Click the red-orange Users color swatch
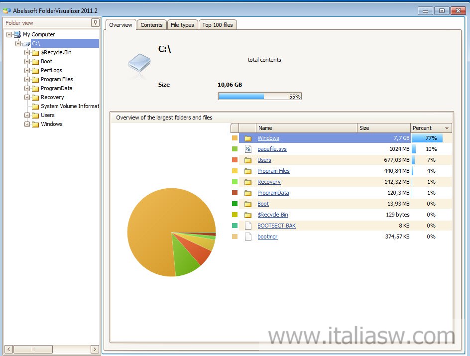The image size is (470, 356). coord(235,160)
